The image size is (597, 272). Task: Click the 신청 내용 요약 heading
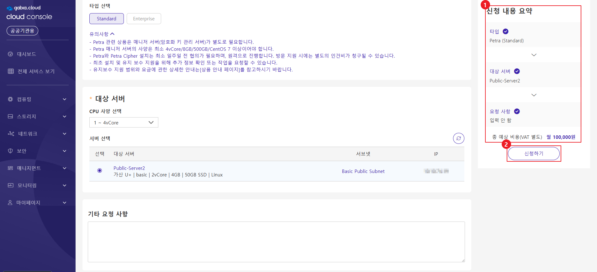pos(510,11)
